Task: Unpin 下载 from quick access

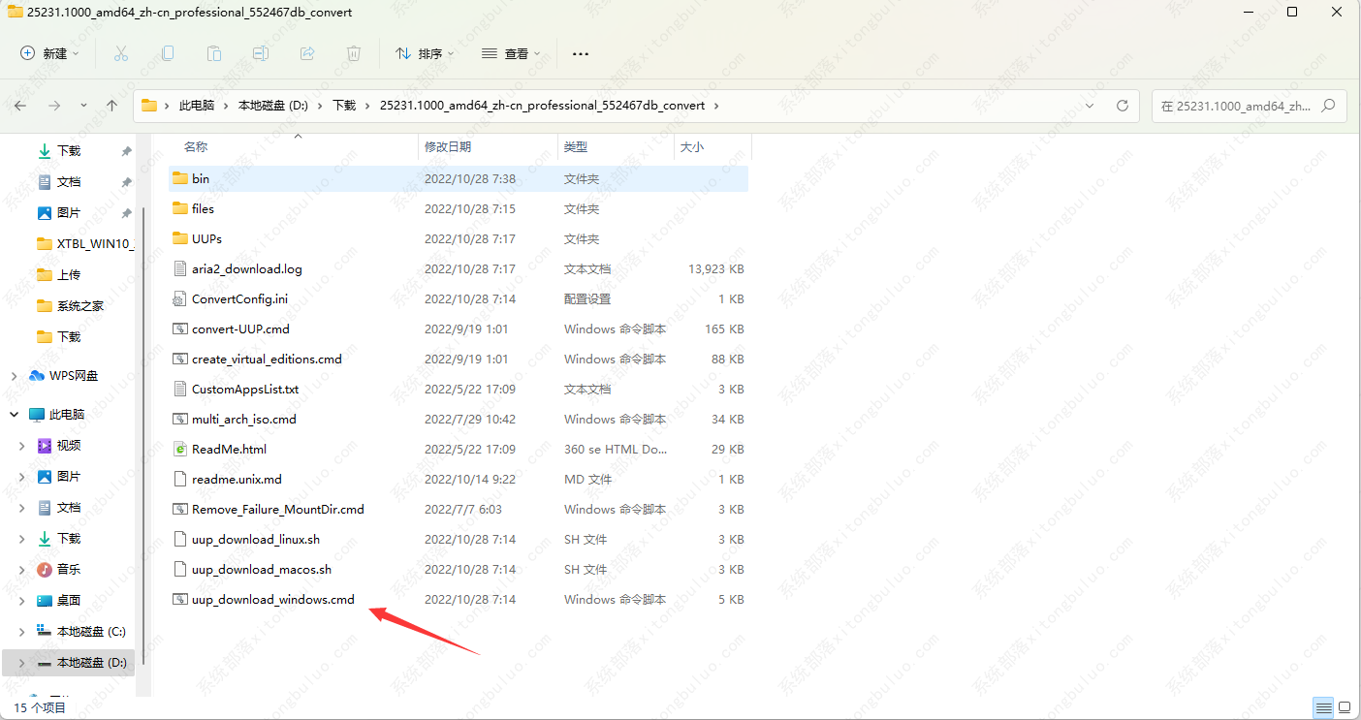Action: (x=126, y=151)
